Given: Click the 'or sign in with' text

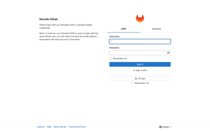Looking at the screenshot, I should [x=140, y=70].
